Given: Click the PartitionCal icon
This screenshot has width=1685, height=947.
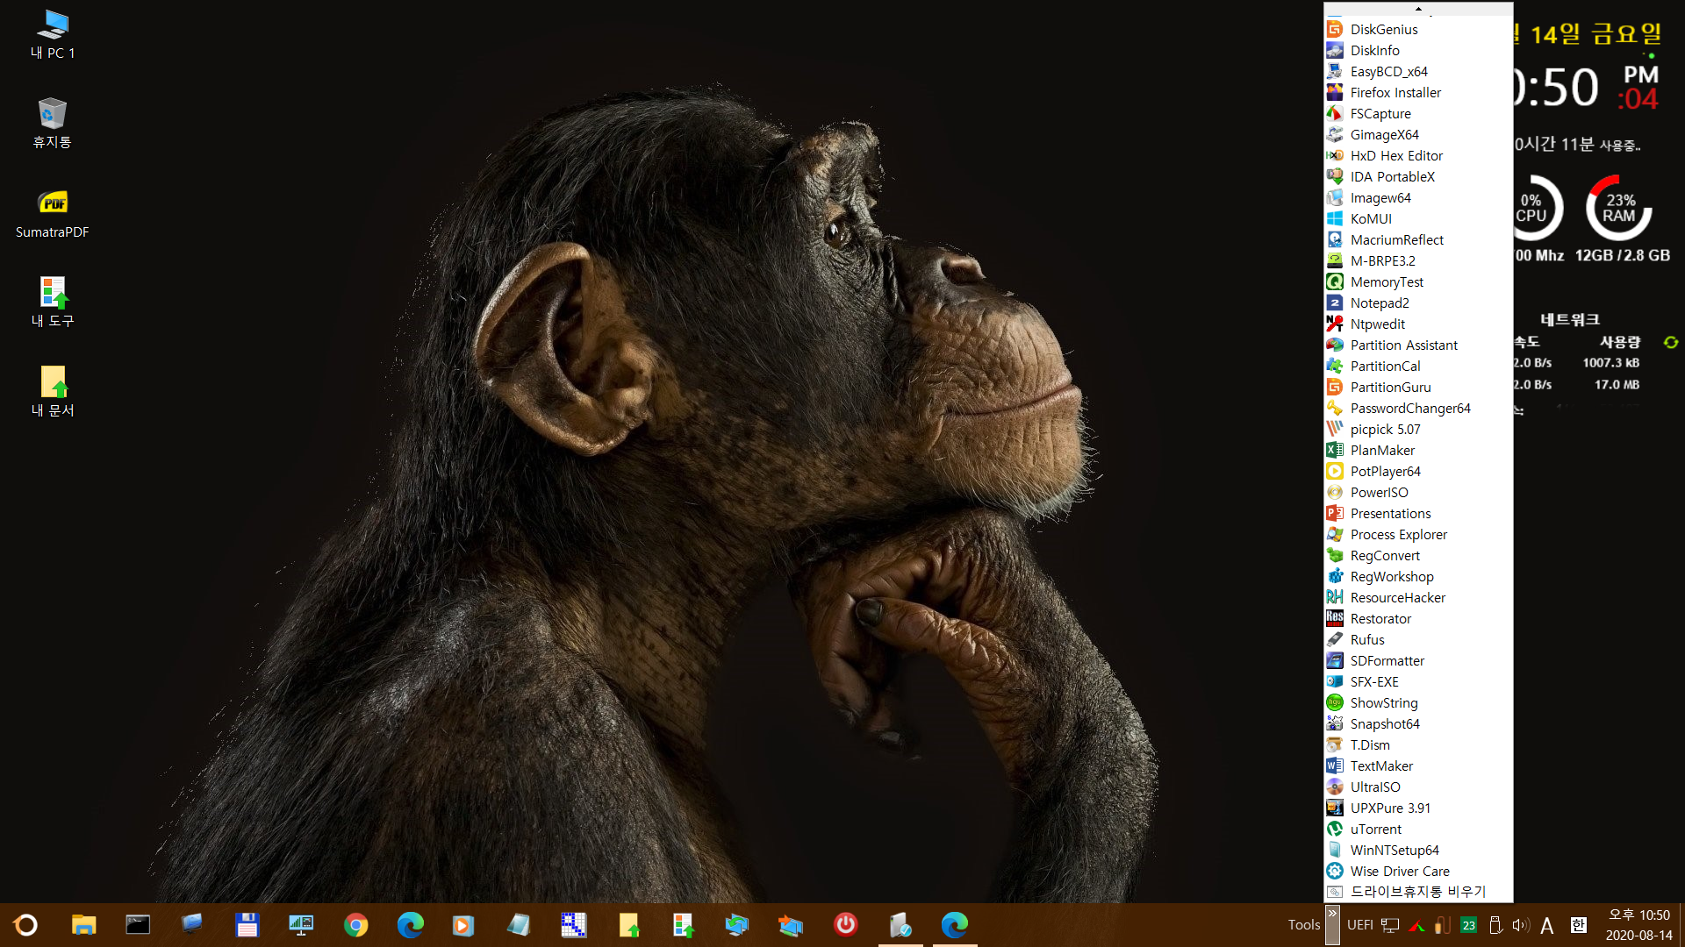Looking at the screenshot, I should point(1335,366).
